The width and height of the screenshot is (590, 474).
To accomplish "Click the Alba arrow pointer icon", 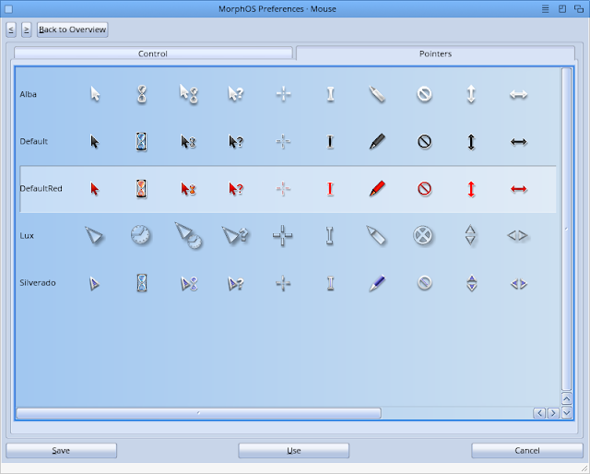I will [x=95, y=94].
